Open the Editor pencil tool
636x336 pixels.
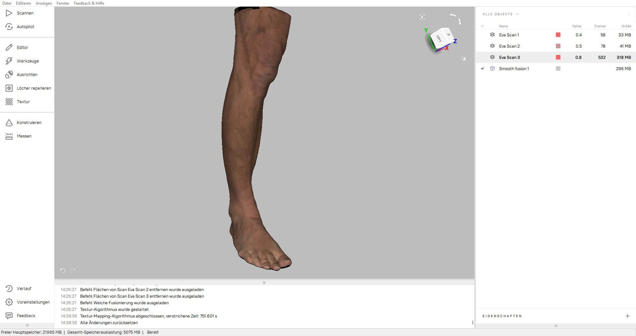coord(9,48)
